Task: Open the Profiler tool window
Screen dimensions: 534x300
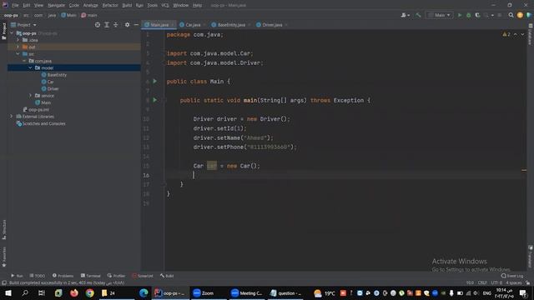Action: click(x=116, y=276)
